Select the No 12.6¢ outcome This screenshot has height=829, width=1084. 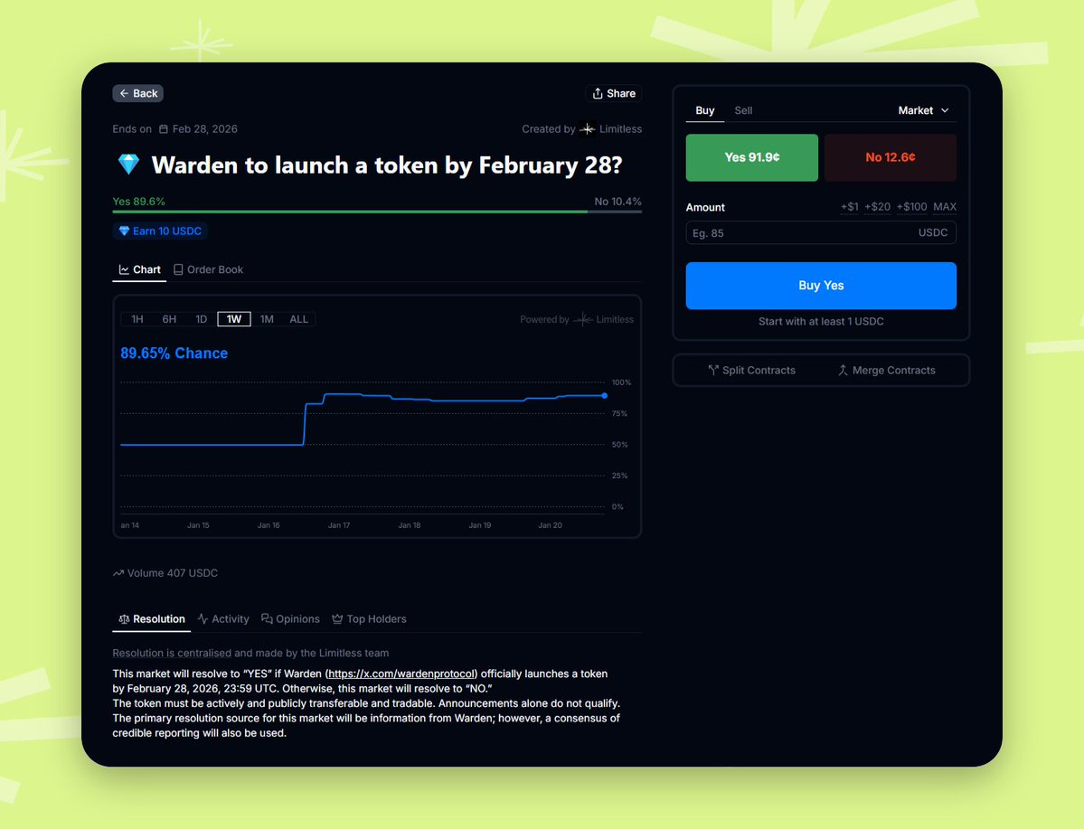(891, 157)
